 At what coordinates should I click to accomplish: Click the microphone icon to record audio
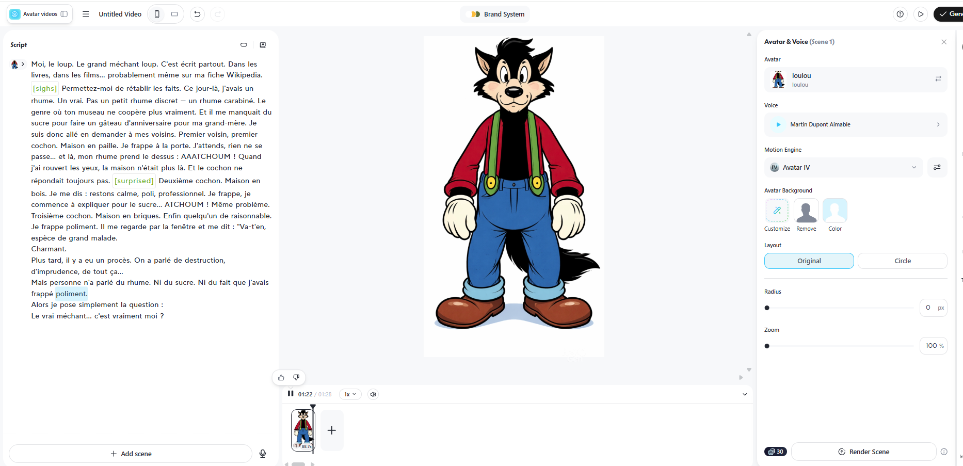tap(263, 454)
